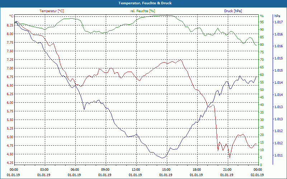Click temperature axis value 5,00
Image resolution: width=287 pixels, height=179 pixels.
coord(10,137)
